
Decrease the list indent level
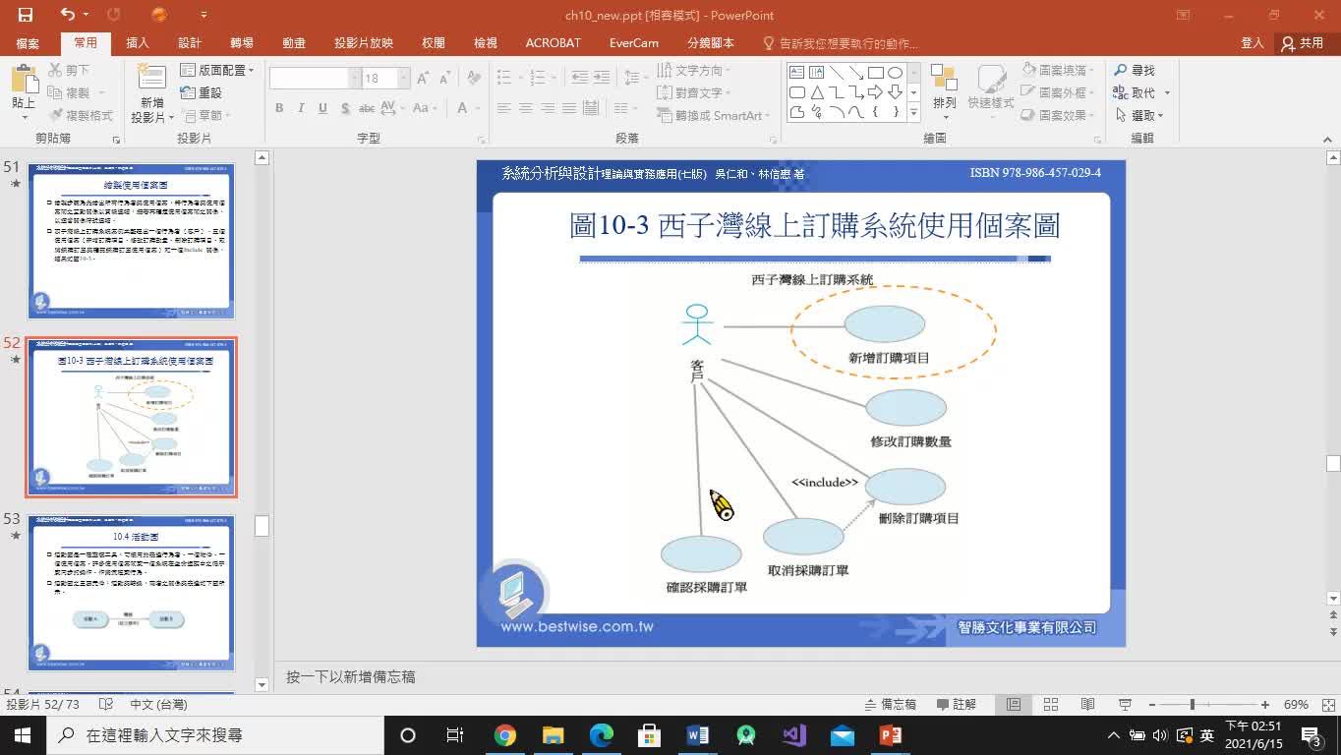[x=579, y=77]
